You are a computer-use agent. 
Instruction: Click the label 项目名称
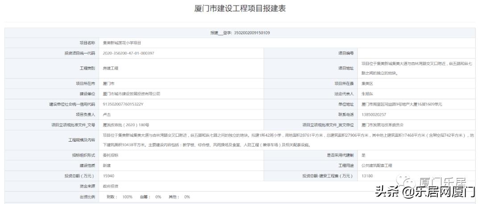click(x=87, y=43)
